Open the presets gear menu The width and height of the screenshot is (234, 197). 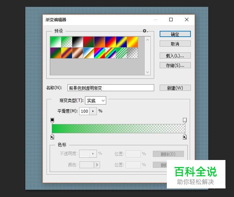click(x=145, y=31)
